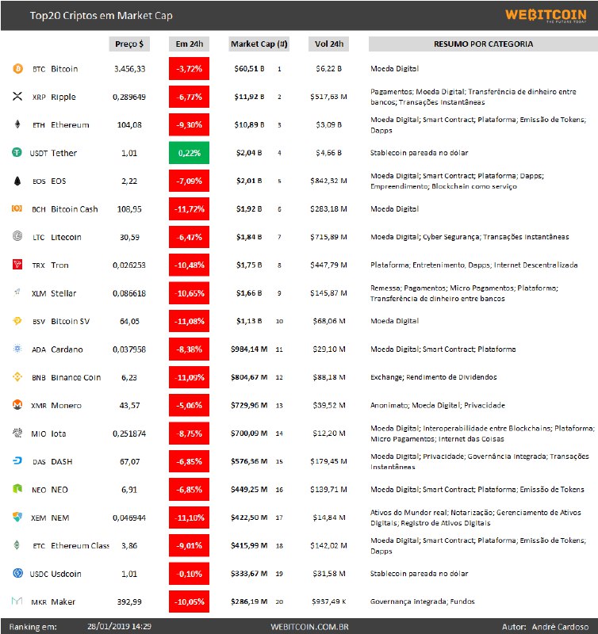Click Bitcoin rank number 1
The width and height of the screenshot is (598, 634).
pyautogui.click(x=279, y=69)
